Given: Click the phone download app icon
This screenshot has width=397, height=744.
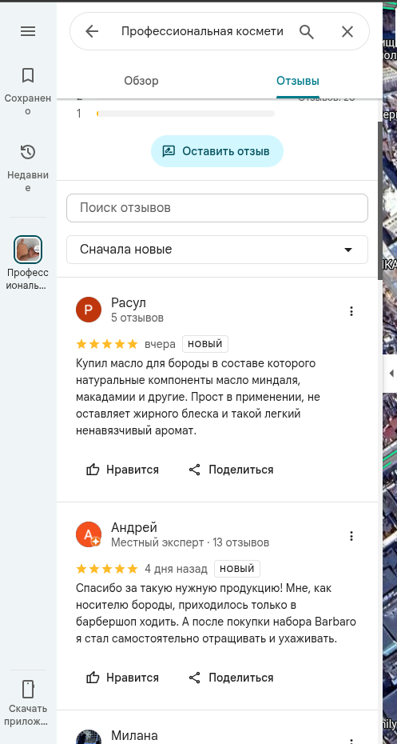Looking at the screenshot, I should click(28, 689).
